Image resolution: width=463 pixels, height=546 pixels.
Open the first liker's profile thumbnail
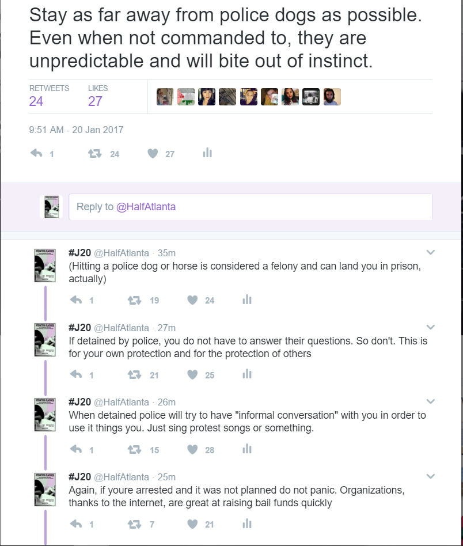[165, 97]
